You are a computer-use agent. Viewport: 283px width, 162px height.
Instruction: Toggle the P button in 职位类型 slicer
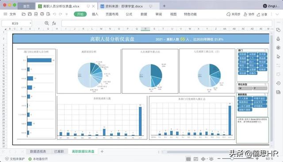[260, 89]
